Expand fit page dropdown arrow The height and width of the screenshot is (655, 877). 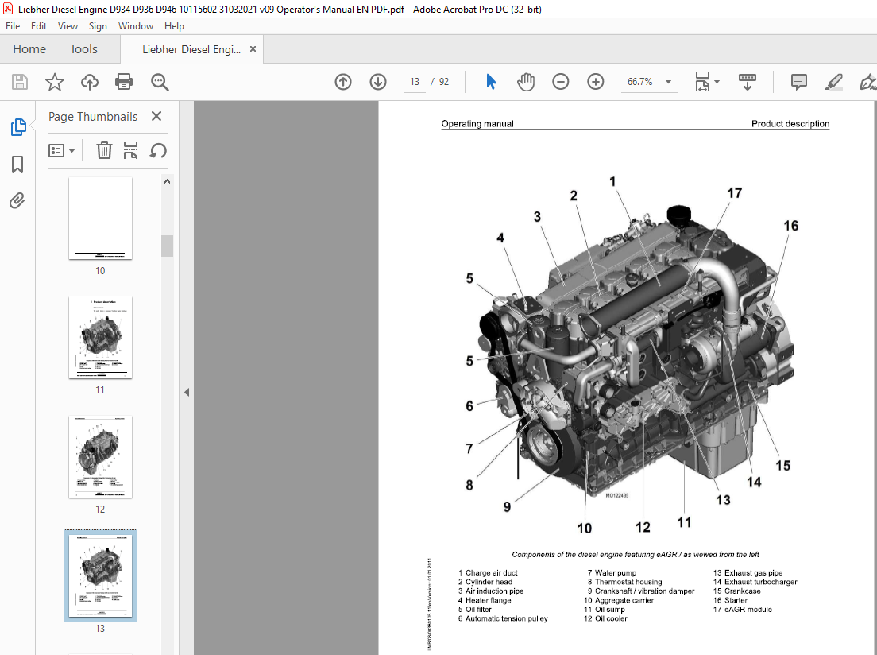click(x=717, y=83)
